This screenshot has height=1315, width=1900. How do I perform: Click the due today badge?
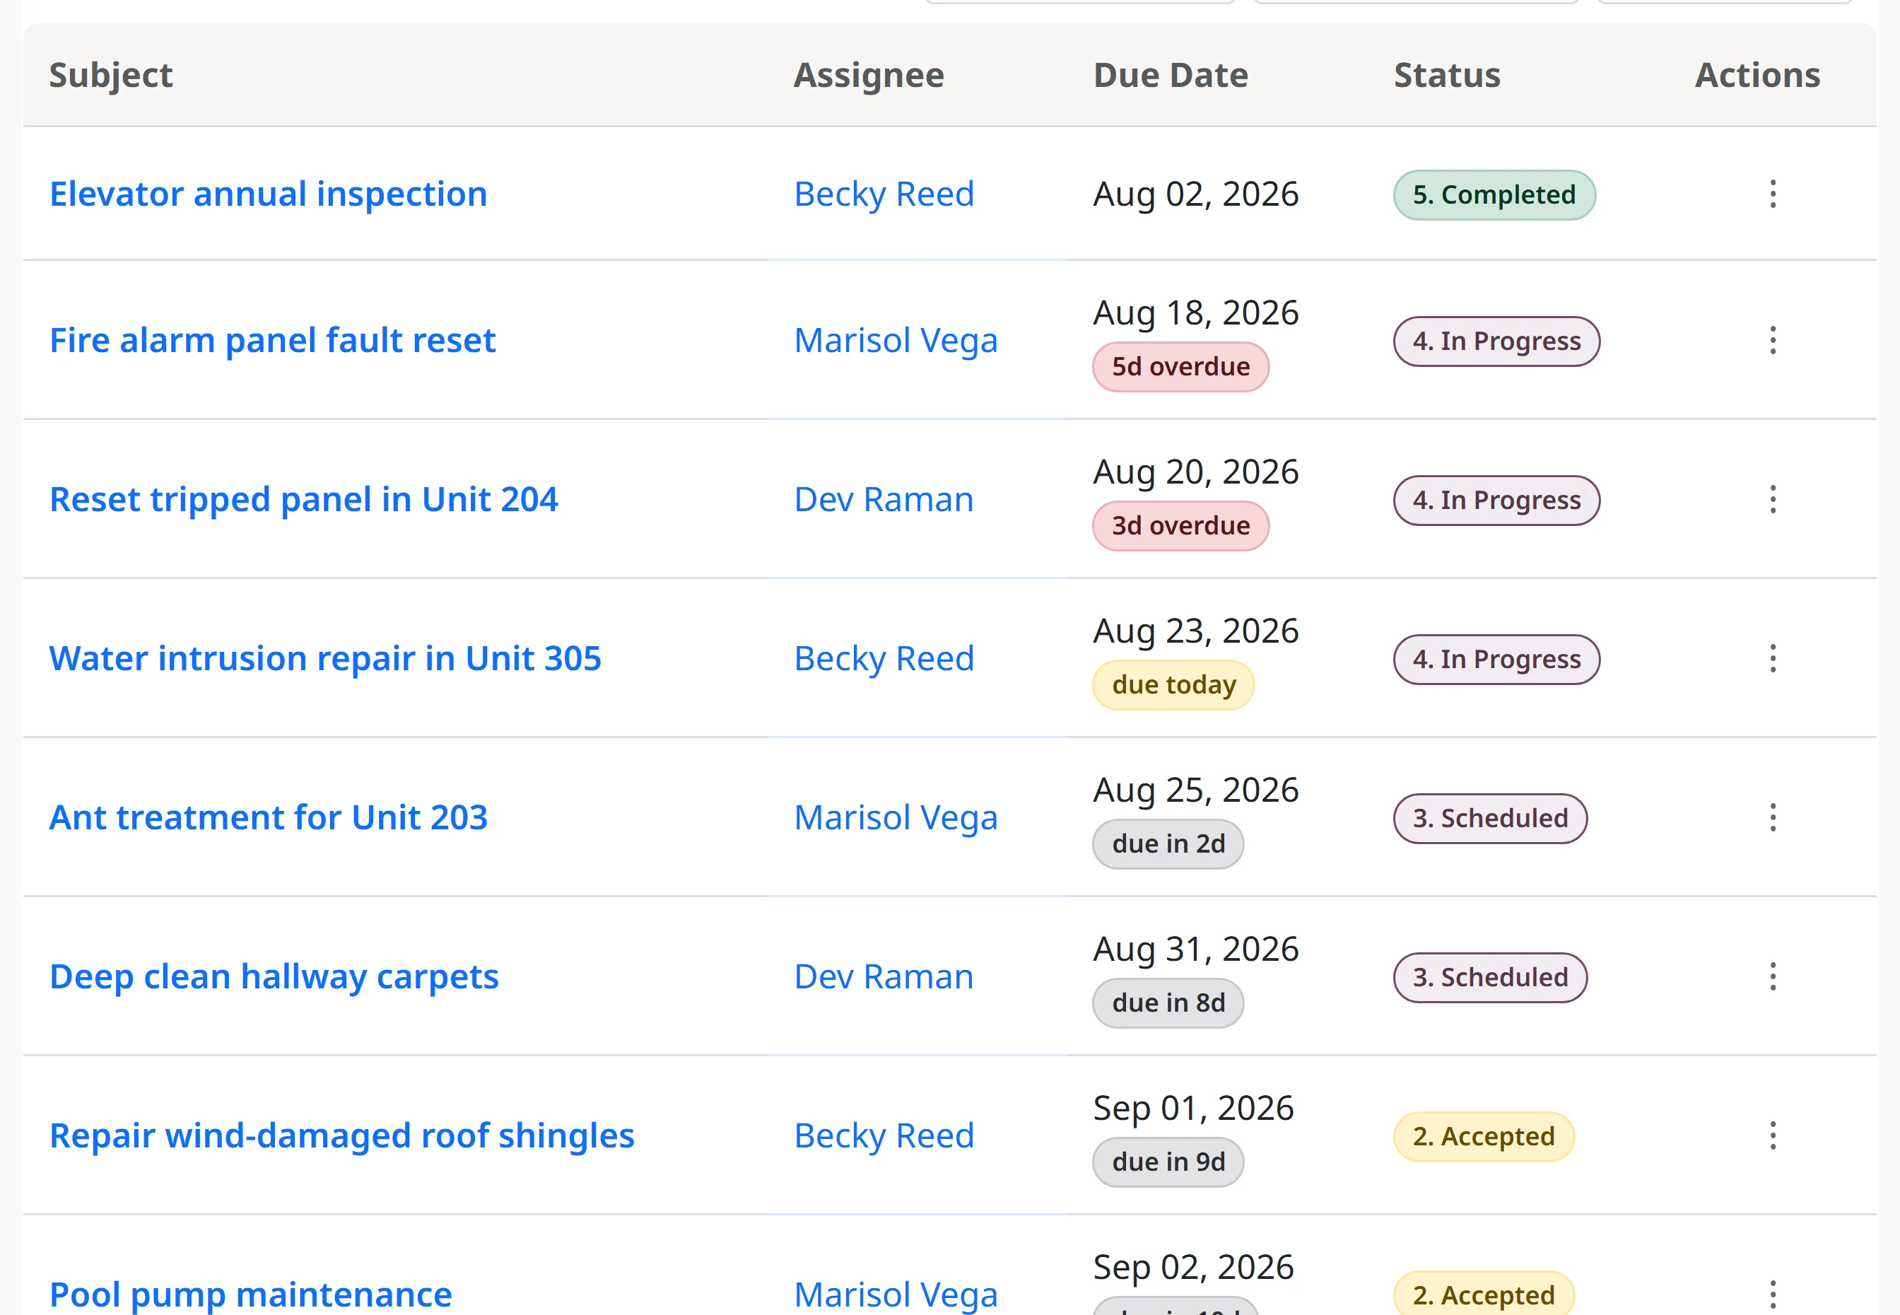tap(1173, 684)
